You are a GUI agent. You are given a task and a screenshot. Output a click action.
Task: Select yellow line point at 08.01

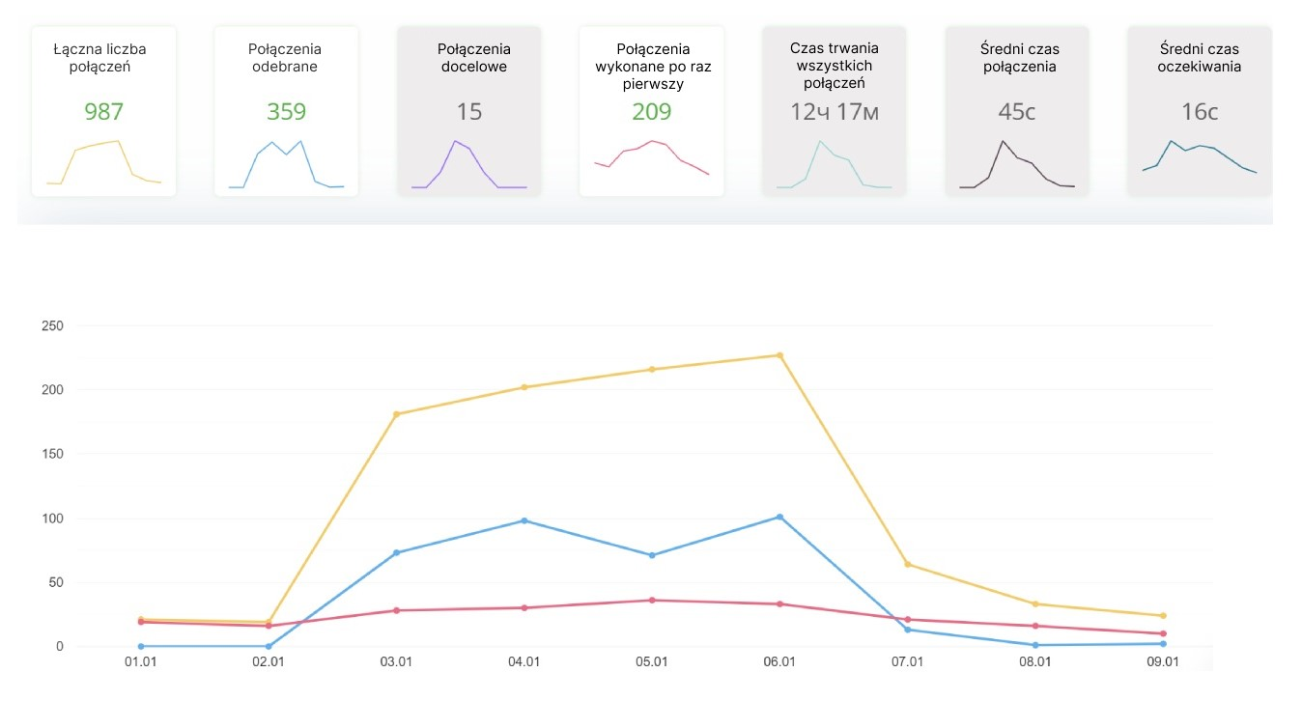pyautogui.click(x=1035, y=604)
